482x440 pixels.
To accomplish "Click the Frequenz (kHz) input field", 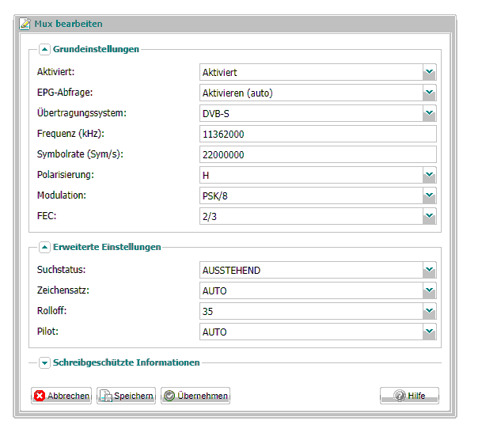I will [318, 134].
